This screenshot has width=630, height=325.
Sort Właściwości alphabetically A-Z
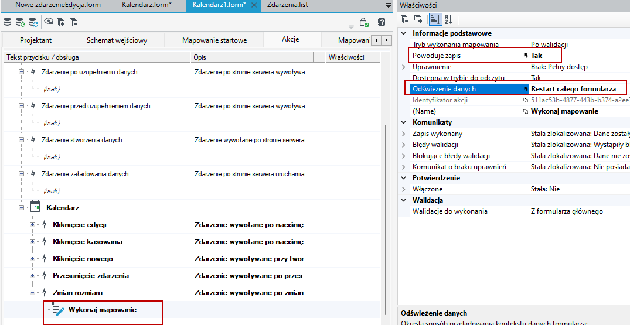tap(448, 19)
